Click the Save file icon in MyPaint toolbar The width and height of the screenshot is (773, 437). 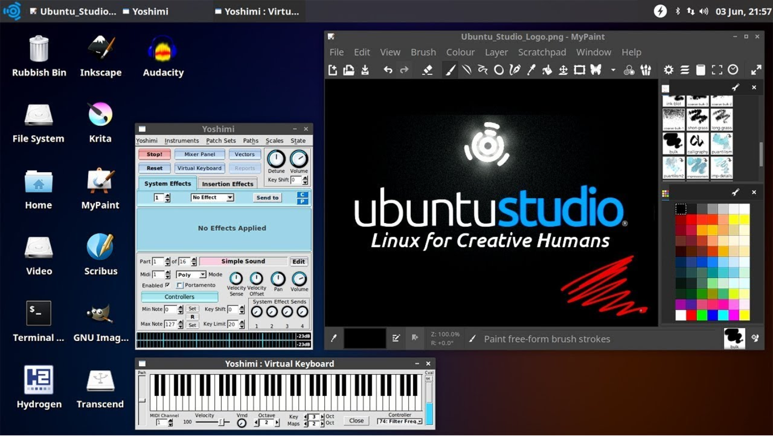pos(365,70)
